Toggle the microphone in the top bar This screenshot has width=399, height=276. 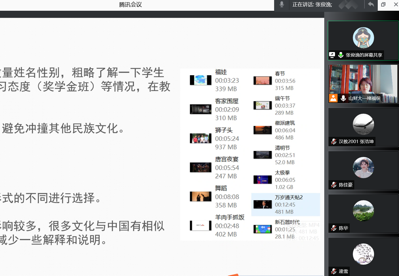tap(281, 5)
